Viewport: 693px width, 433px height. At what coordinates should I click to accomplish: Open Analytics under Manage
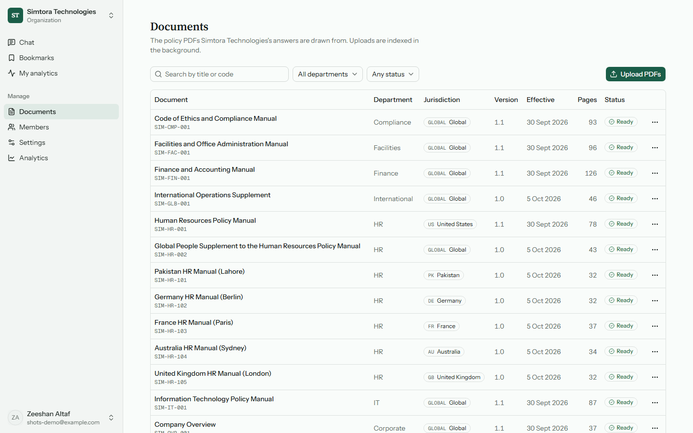pyautogui.click(x=61, y=158)
